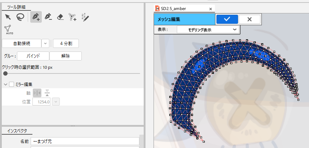Select the stroke mesh pen tool
Viewport: 309px width, 148px height.
(85, 17)
